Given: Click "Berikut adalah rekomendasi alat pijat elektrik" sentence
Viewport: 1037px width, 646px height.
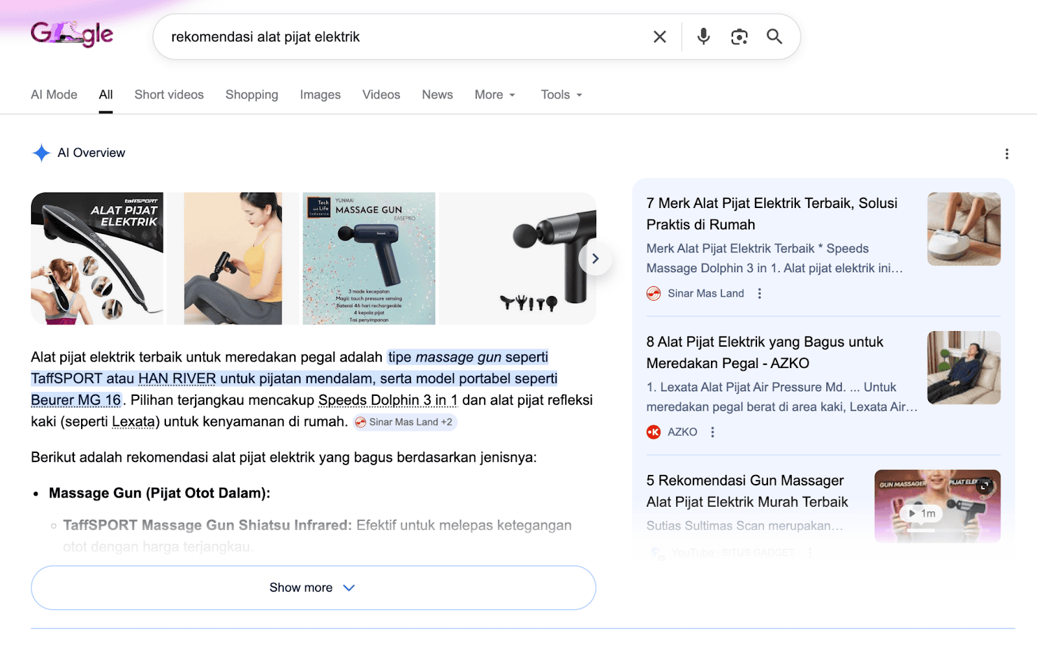Looking at the screenshot, I should click(284, 457).
